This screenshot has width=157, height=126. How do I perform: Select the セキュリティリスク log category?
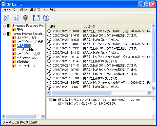coord(27,58)
